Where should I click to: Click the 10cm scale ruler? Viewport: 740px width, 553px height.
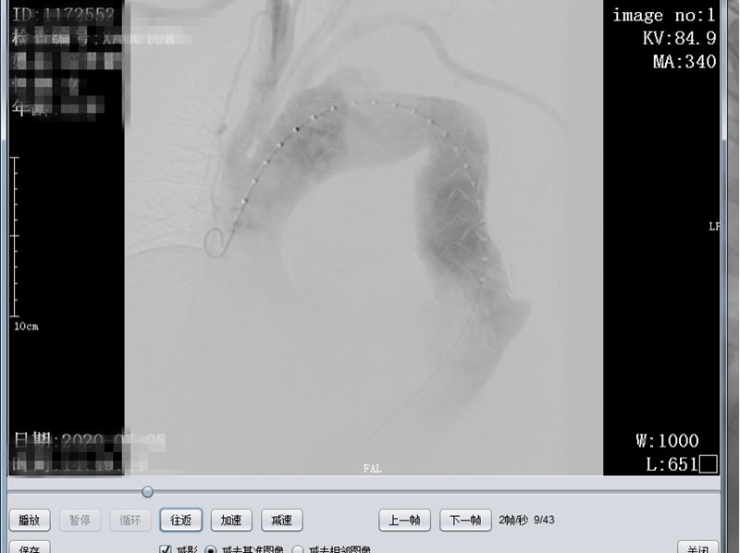(x=16, y=240)
